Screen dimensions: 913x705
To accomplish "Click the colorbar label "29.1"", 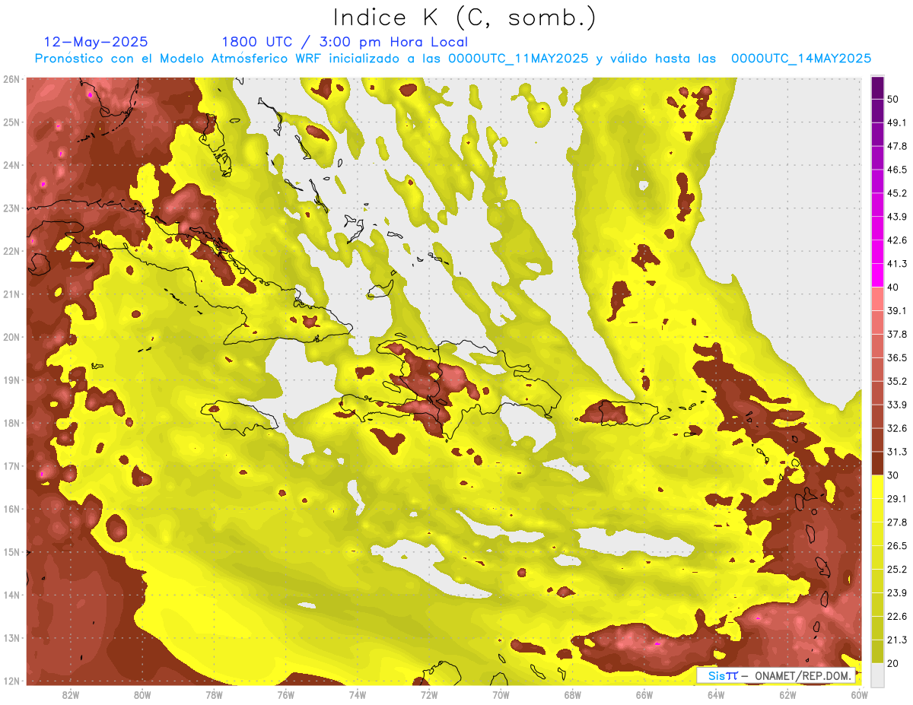I will point(897,498).
